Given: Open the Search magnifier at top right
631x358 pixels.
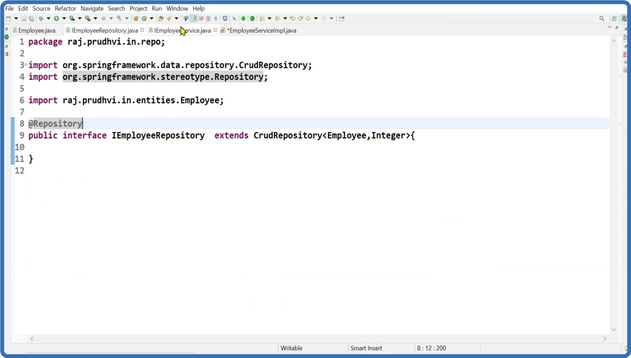Looking at the screenshot, I should click(x=602, y=19).
